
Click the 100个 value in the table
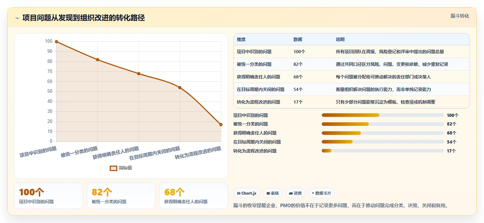[299, 52]
